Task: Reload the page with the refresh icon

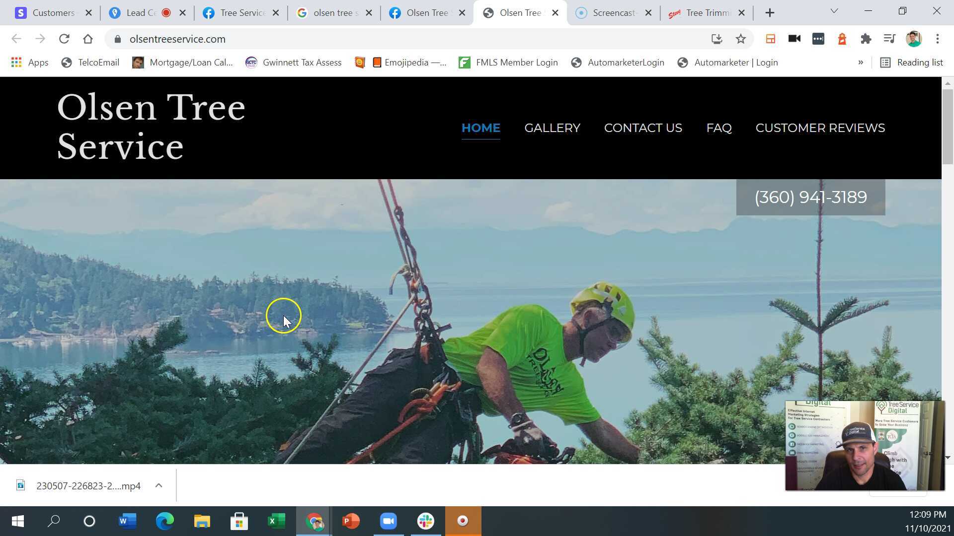Action: [x=64, y=39]
